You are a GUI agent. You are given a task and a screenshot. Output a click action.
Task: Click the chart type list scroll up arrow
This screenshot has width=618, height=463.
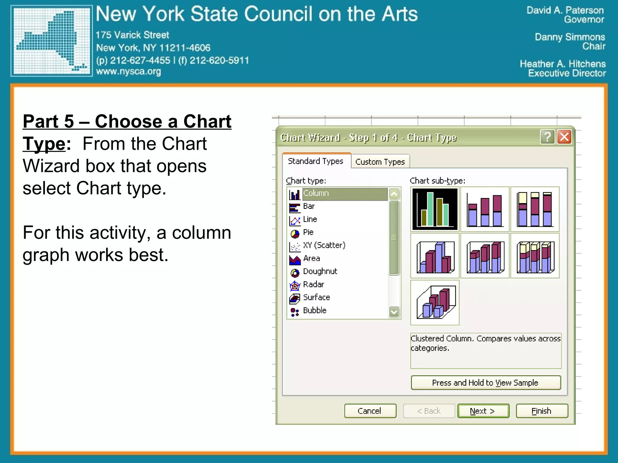[x=394, y=194]
